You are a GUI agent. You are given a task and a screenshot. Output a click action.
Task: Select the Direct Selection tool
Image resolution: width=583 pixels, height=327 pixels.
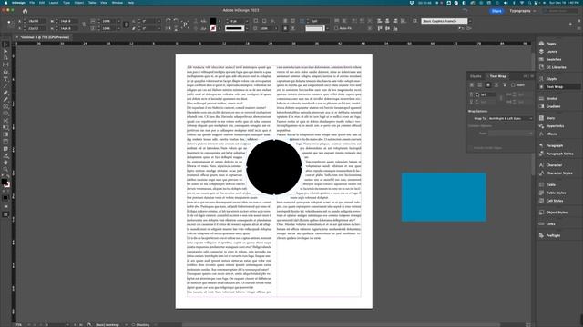tap(5, 51)
